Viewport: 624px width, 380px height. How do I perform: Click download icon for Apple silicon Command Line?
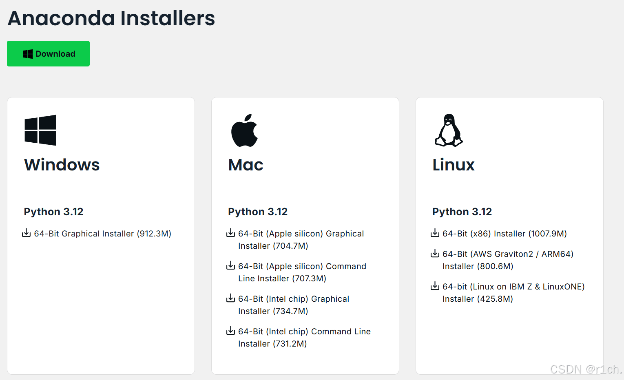(x=230, y=265)
